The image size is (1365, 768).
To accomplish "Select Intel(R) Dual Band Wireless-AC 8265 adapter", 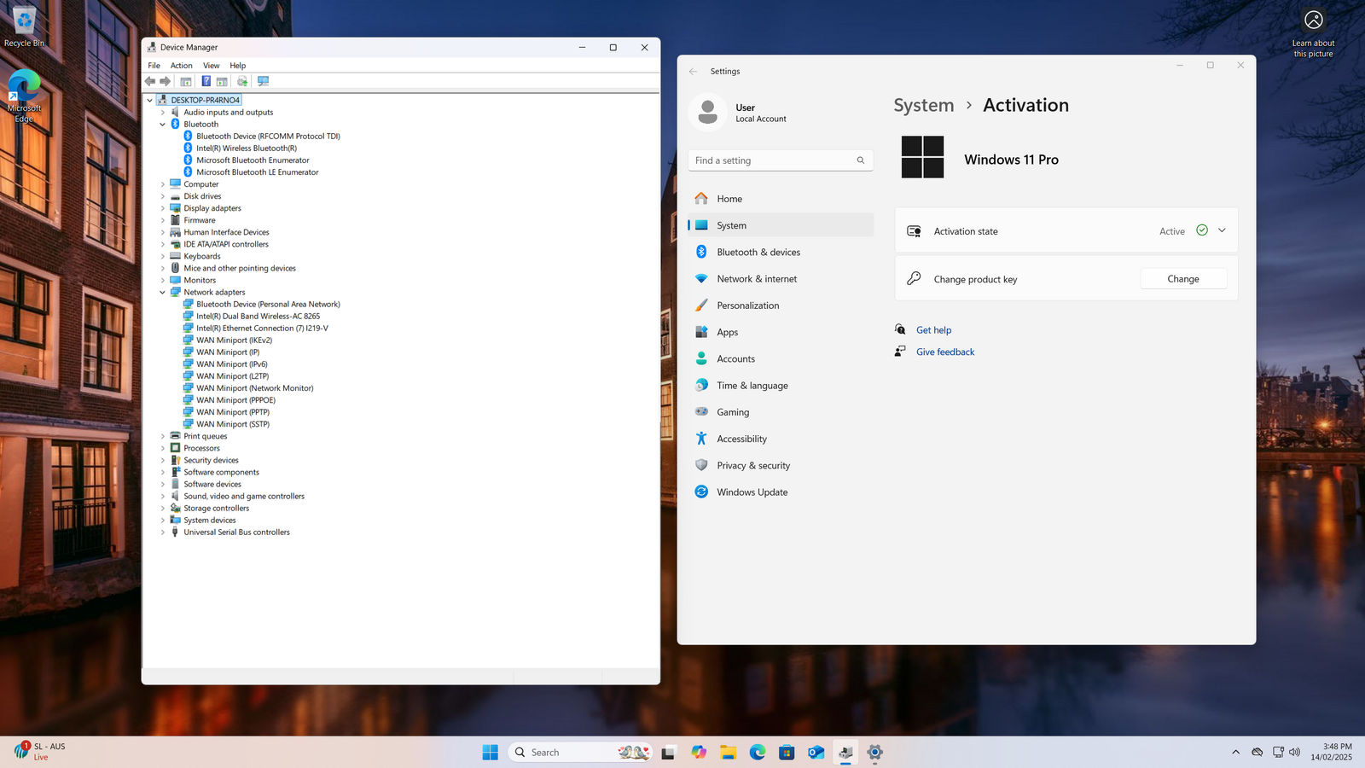I will [x=258, y=316].
